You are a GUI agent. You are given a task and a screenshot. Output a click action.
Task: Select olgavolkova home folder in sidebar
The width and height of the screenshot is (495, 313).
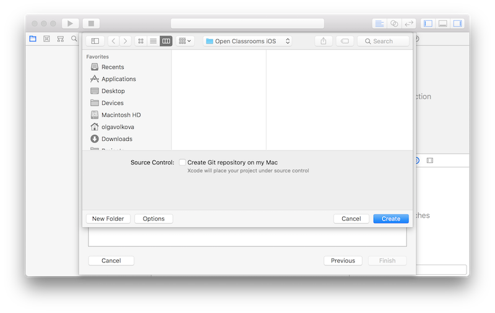(x=127, y=127)
